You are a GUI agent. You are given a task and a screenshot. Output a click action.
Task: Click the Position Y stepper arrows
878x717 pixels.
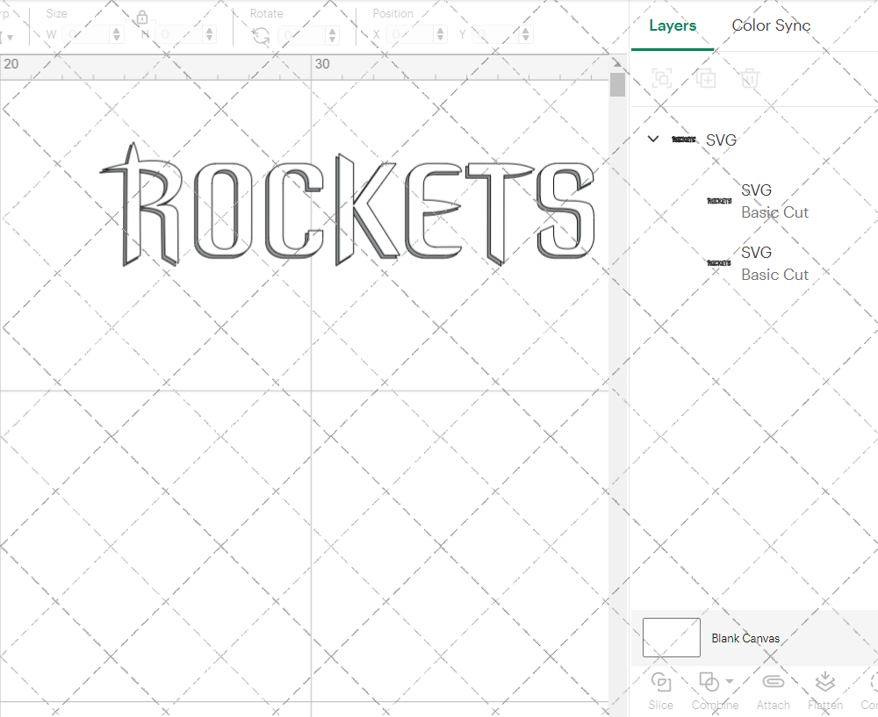526,35
